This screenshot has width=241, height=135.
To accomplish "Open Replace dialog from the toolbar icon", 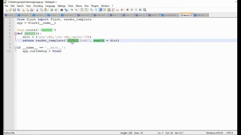I will (x=66, y=10).
